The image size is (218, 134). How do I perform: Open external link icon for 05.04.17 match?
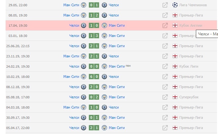coord(165,128)
